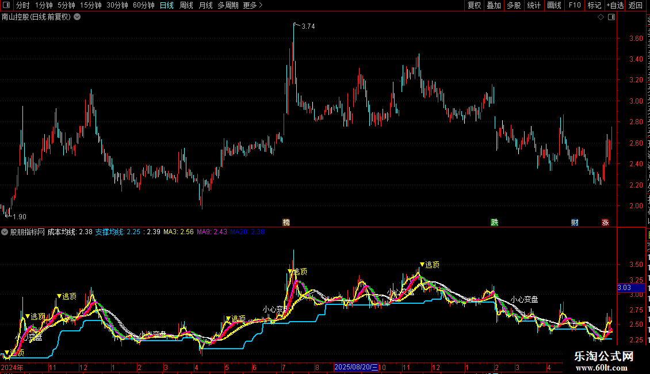Click the 股朋指标网 indicator name
650x374 pixels.
[x=28, y=232]
